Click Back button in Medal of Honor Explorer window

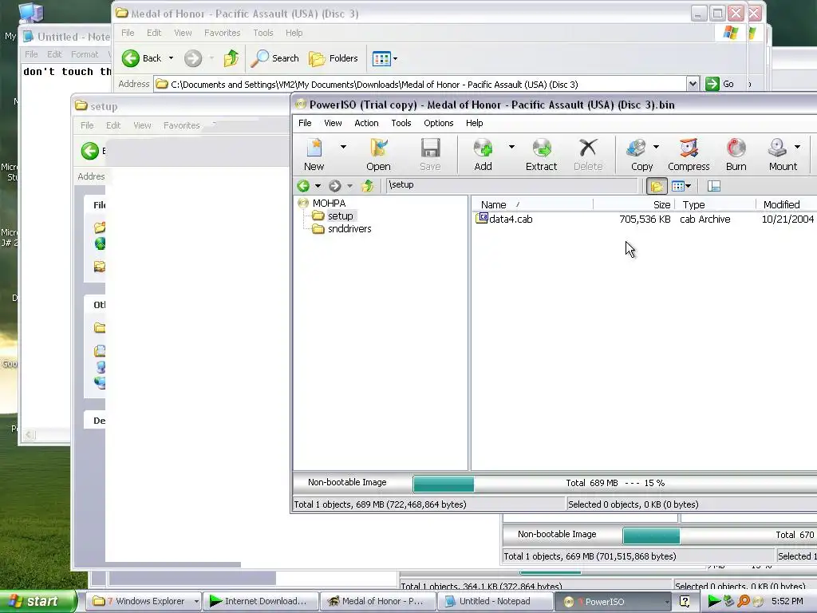click(x=142, y=58)
